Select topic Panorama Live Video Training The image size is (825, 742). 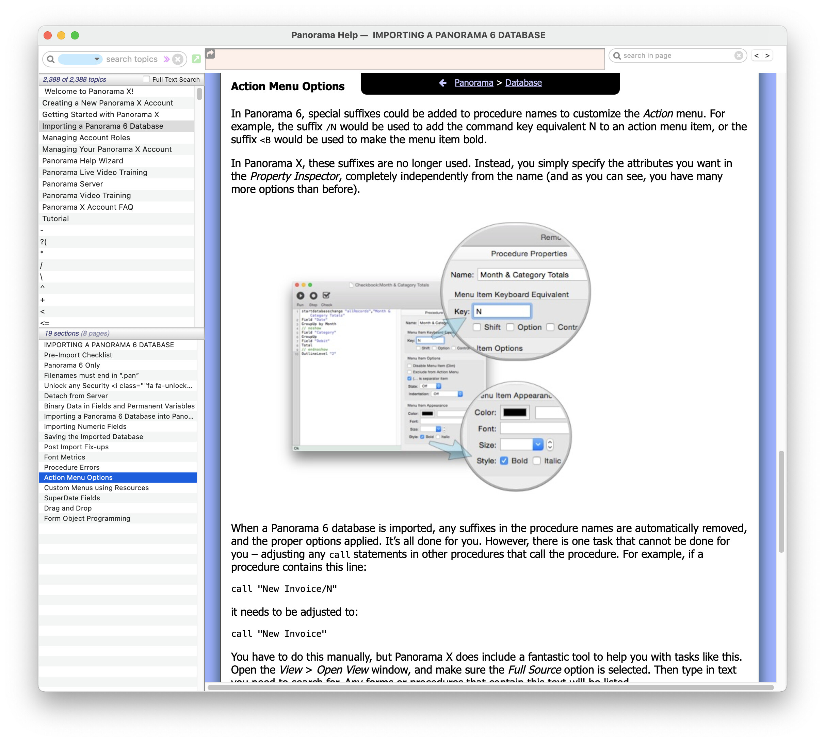(x=117, y=173)
